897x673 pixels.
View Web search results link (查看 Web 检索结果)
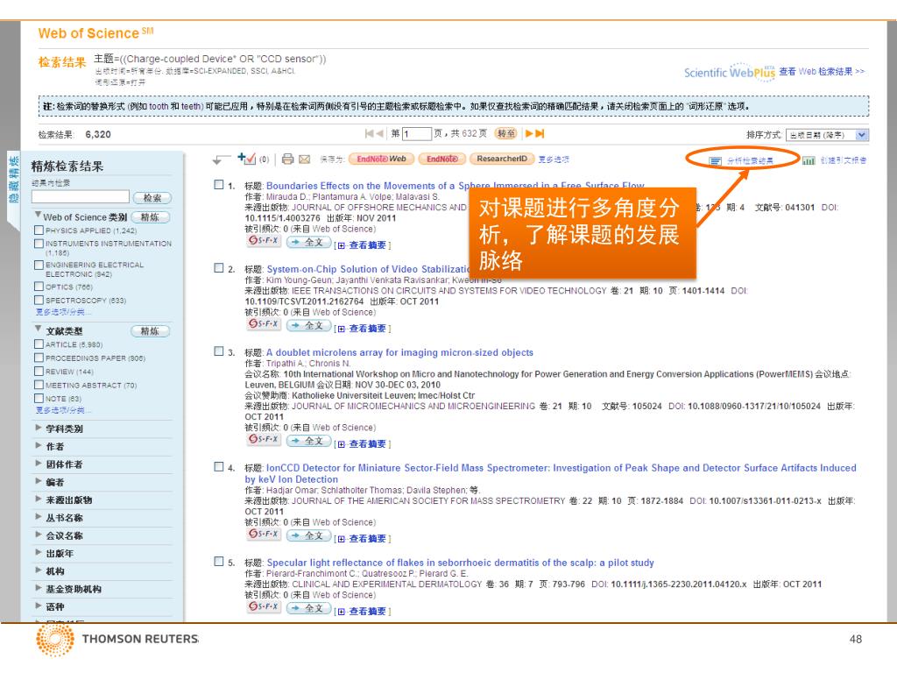[x=822, y=72]
